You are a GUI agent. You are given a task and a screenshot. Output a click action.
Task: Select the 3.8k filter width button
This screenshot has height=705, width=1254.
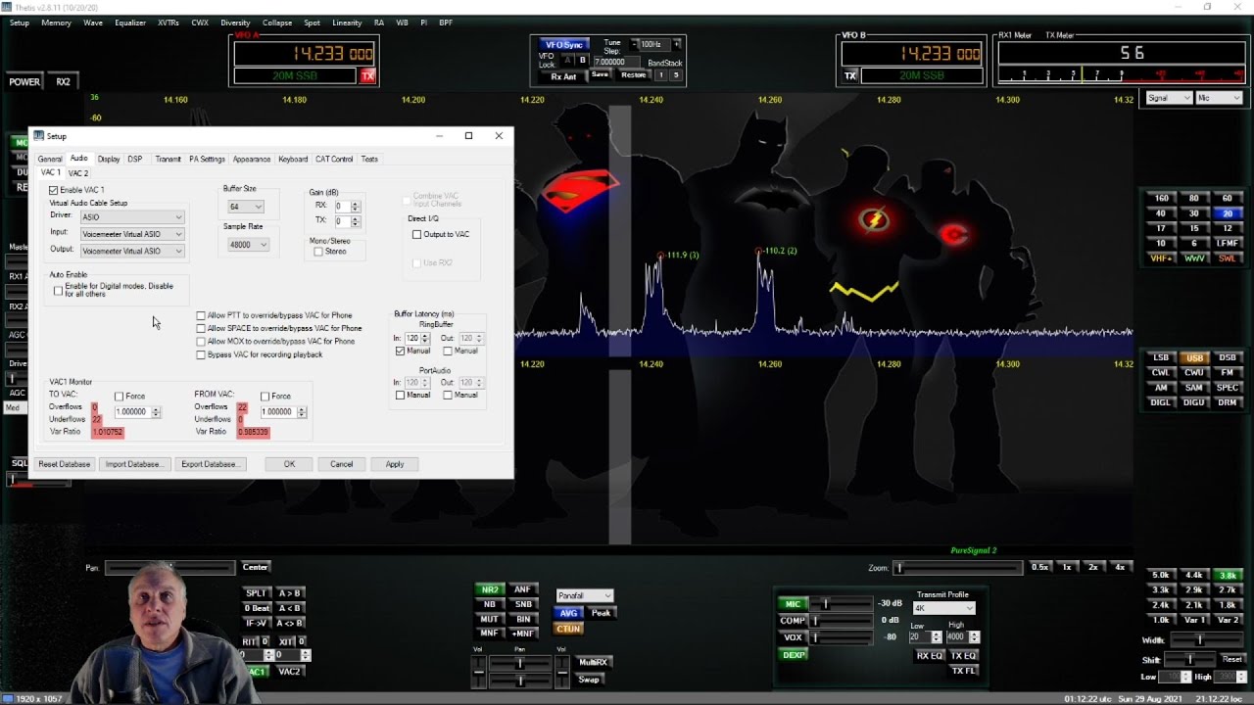point(1227,575)
